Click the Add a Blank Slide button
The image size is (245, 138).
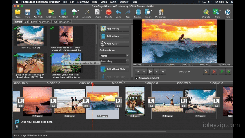point(114,69)
